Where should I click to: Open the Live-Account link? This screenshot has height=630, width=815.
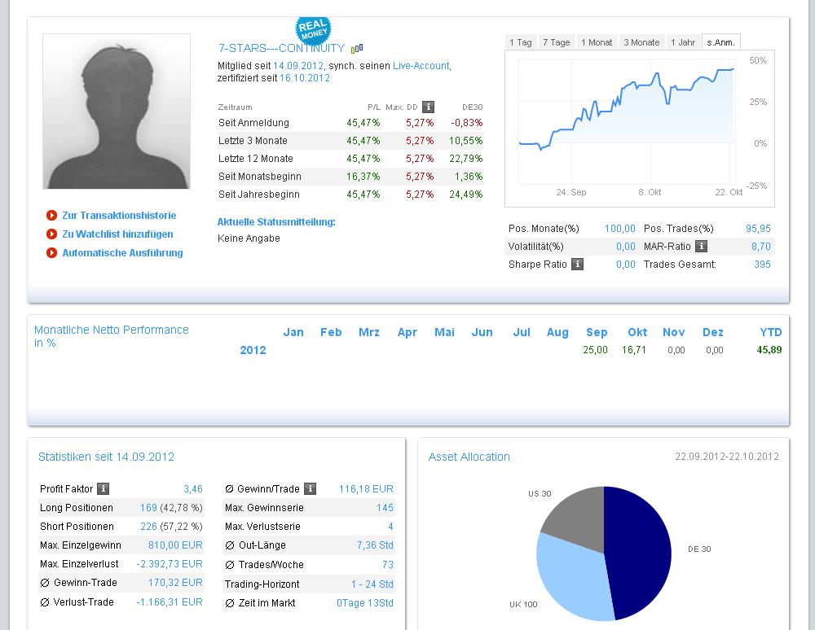(421, 66)
